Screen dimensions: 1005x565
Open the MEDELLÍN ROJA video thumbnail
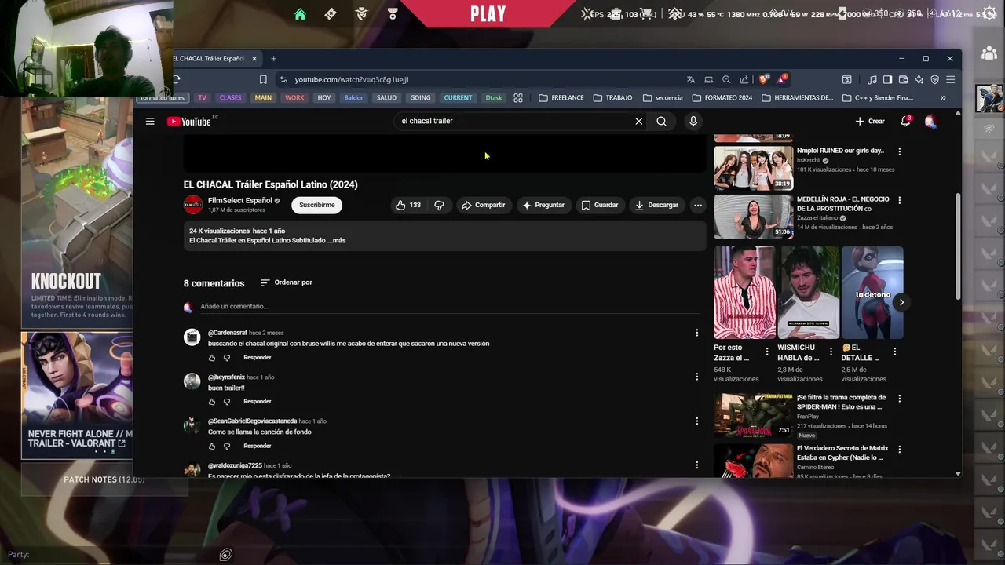[754, 217]
